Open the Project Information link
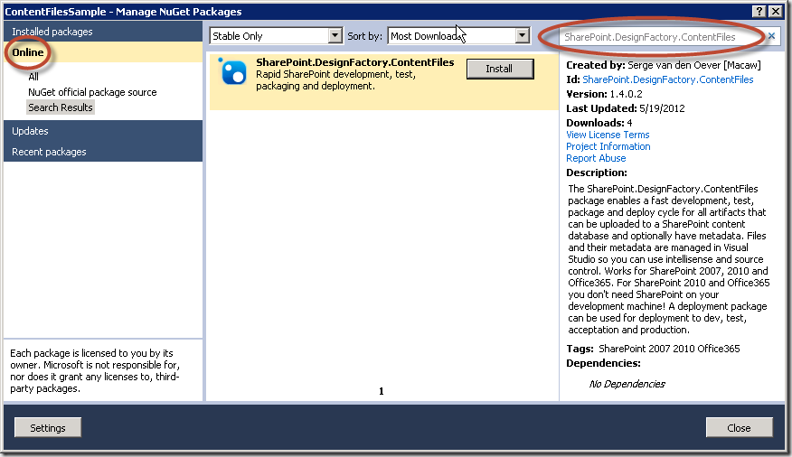The width and height of the screenshot is (792, 457). [608, 146]
